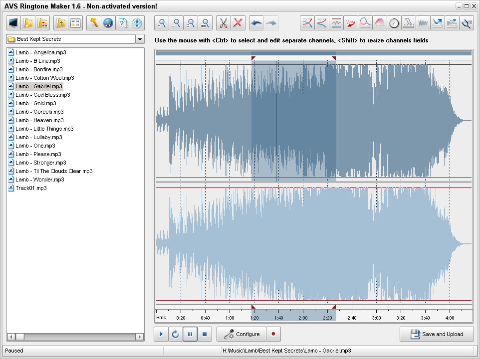Stop playback with the square button

click(x=205, y=334)
